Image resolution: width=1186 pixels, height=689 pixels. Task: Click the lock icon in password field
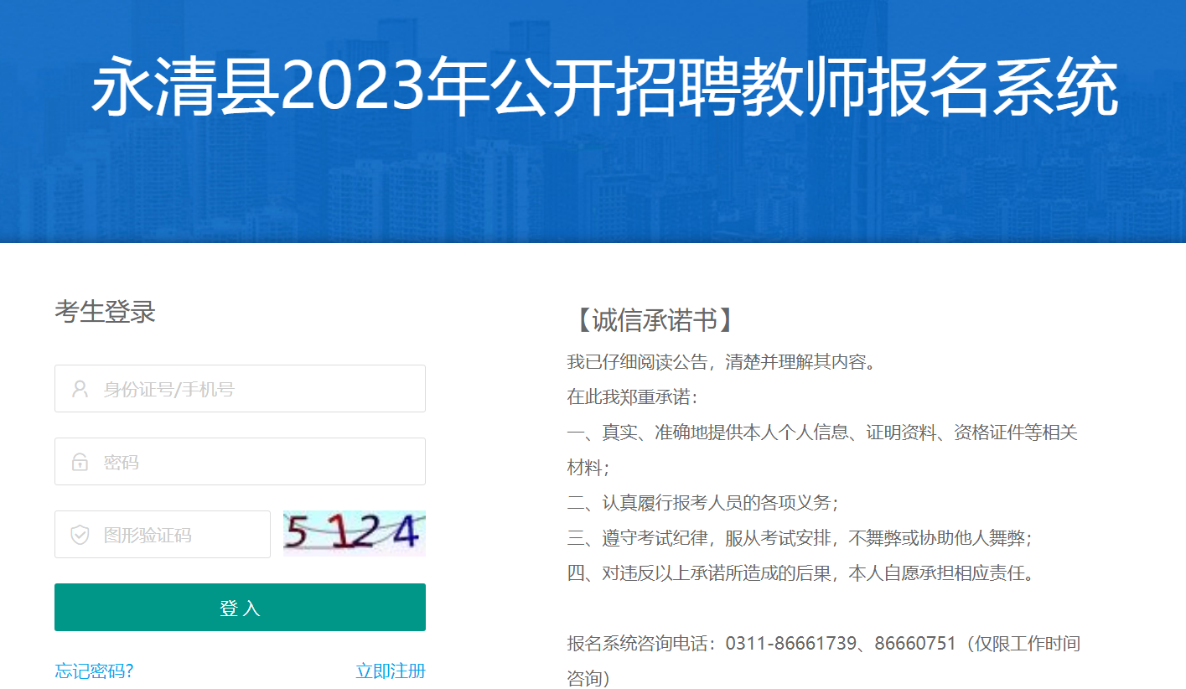(80, 462)
